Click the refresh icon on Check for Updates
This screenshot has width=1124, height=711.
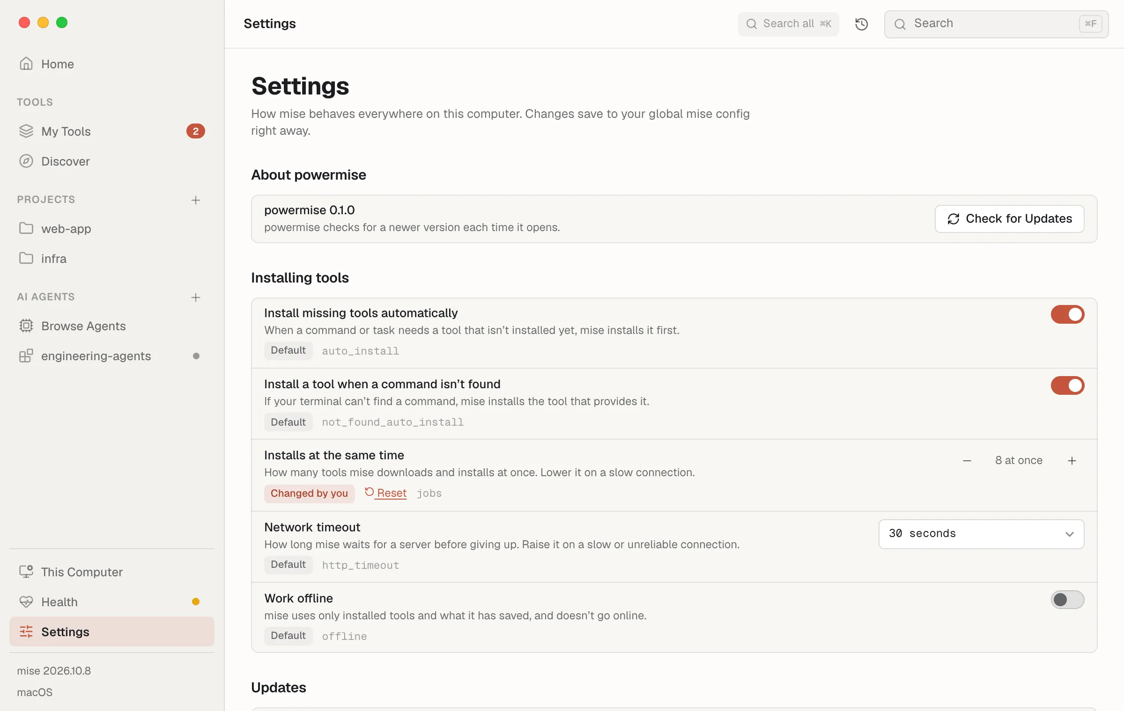[x=954, y=219]
